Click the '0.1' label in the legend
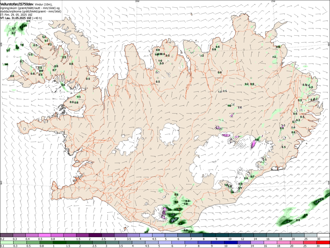This screenshot has height=248, width=330. click(2, 246)
